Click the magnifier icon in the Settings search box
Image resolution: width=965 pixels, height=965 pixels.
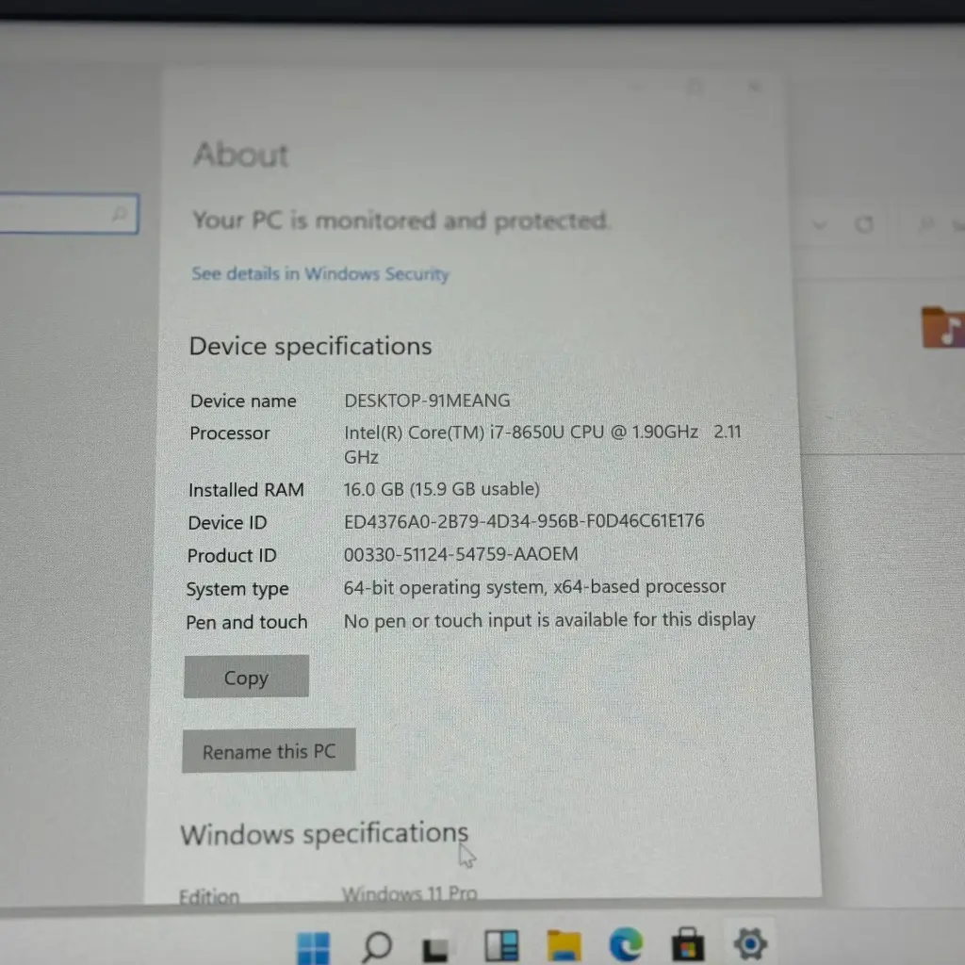coord(120,214)
